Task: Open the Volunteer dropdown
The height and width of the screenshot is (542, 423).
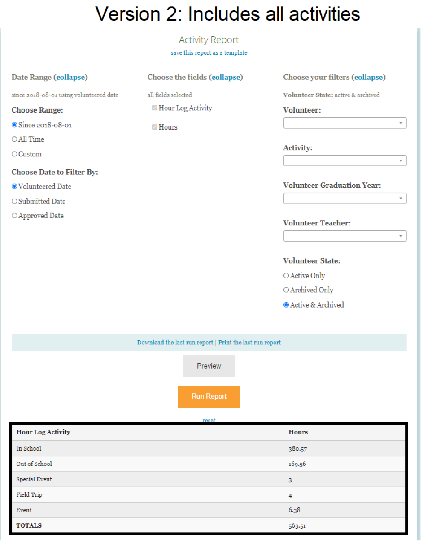Action: click(345, 123)
